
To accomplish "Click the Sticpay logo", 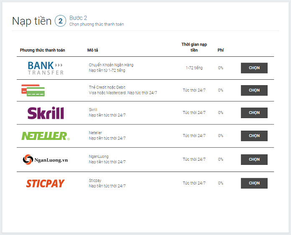I will [45, 183].
